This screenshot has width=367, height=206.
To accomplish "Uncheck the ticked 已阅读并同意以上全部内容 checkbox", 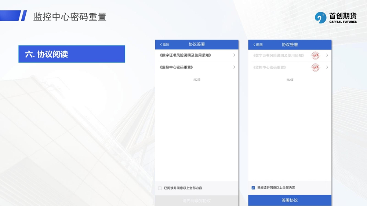I will click(x=253, y=188).
